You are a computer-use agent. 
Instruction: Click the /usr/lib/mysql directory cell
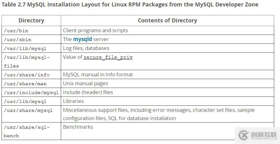[25, 101]
